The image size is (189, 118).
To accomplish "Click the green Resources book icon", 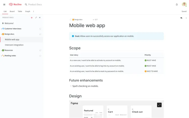I will click(x=3, y=50).
